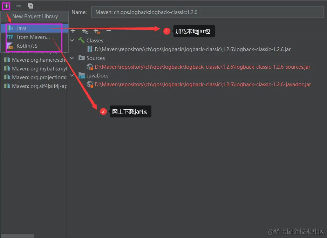The height and width of the screenshot is (238, 327).
Task: Click the Maven m icon in popup
Action: tap(9, 37)
